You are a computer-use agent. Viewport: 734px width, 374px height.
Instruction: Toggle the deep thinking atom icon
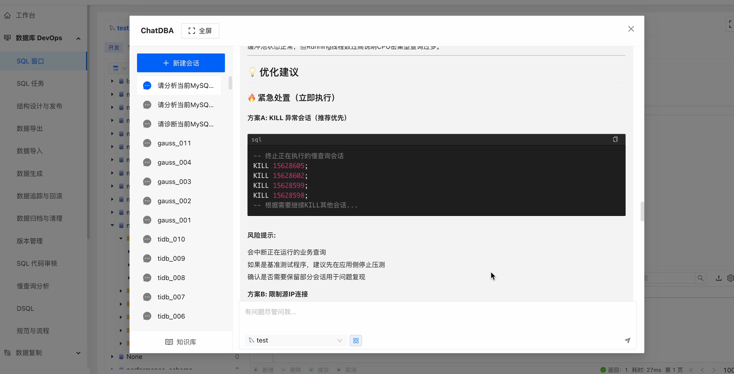click(x=356, y=340)
